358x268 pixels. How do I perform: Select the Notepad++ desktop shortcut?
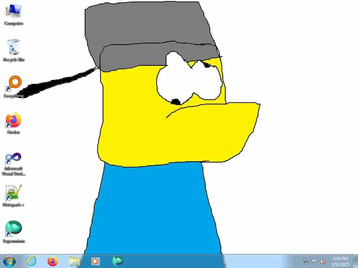(x=14, y=196)
